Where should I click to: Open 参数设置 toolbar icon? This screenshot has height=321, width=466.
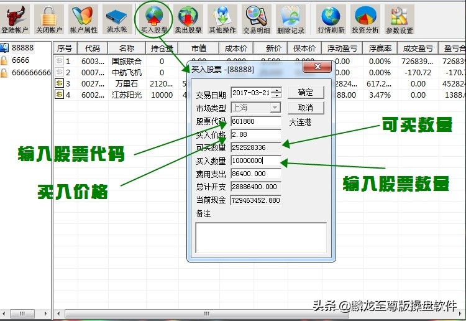[x=399, y=19]
